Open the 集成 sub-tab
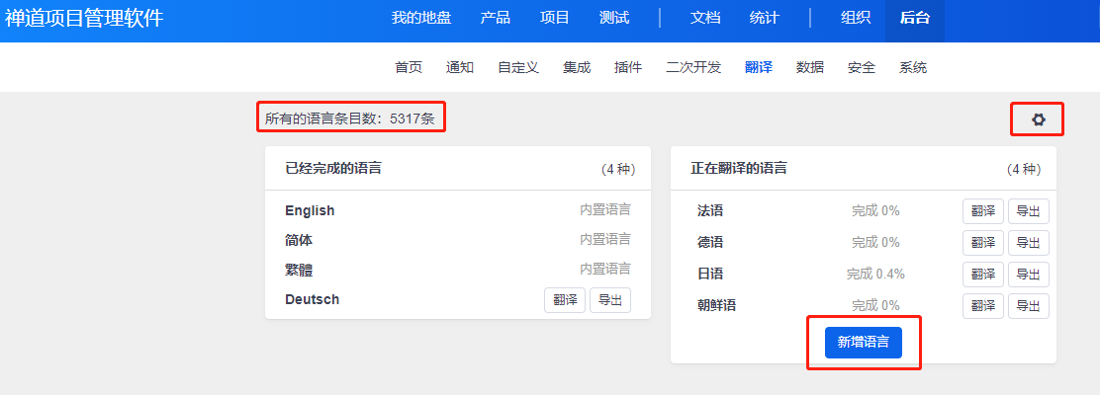Viewport: 1100px width, 395px height. pos(577,68)
